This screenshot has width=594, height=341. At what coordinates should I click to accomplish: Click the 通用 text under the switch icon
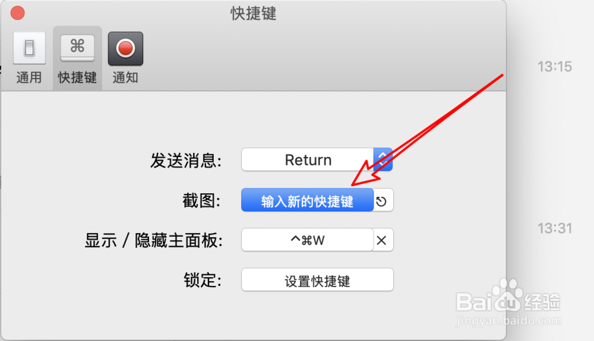29,78
